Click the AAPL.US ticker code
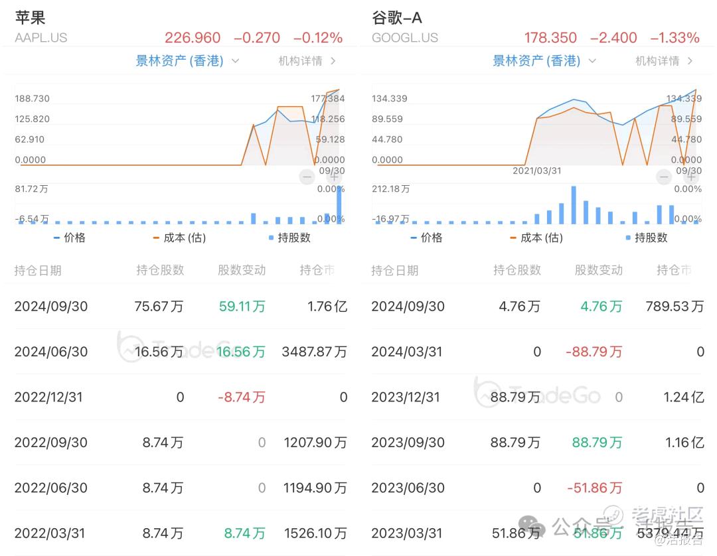This screenshot has width=717, height=556. (x=41, y=37)
